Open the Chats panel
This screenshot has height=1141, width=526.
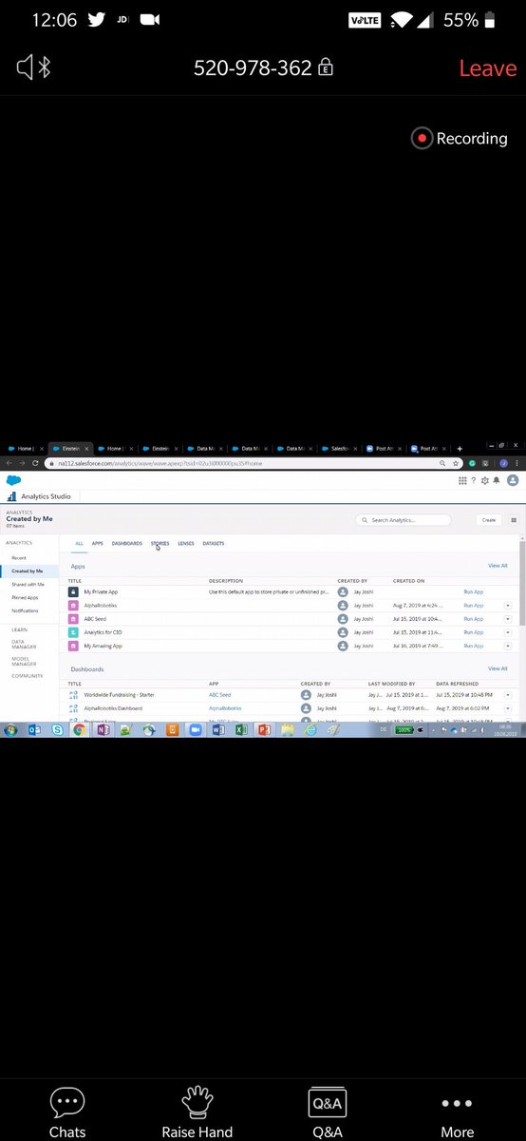(x=67, y=1113)
